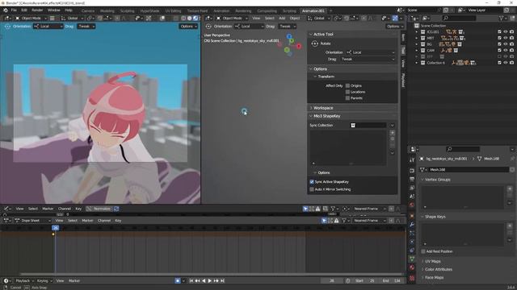Viewport: 517px width, 290px height.
Task: Open the Object Mode dropdown in left viewport
Action: pos(31,18)
